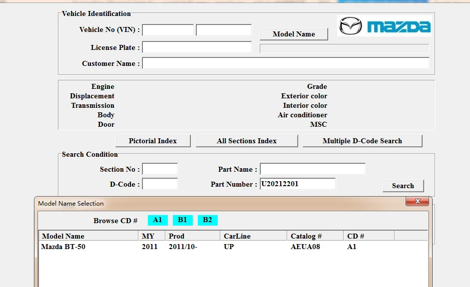Close the Model Name Selection dialog
The image size is (470, 287).
(x=417, y=202)
